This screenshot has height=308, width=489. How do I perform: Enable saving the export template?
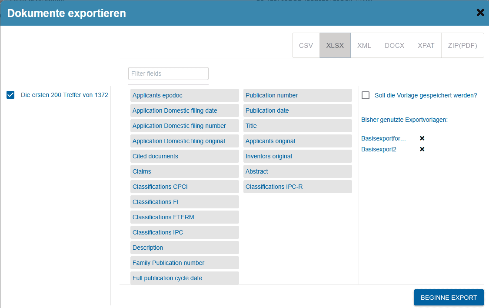point(366,95)
